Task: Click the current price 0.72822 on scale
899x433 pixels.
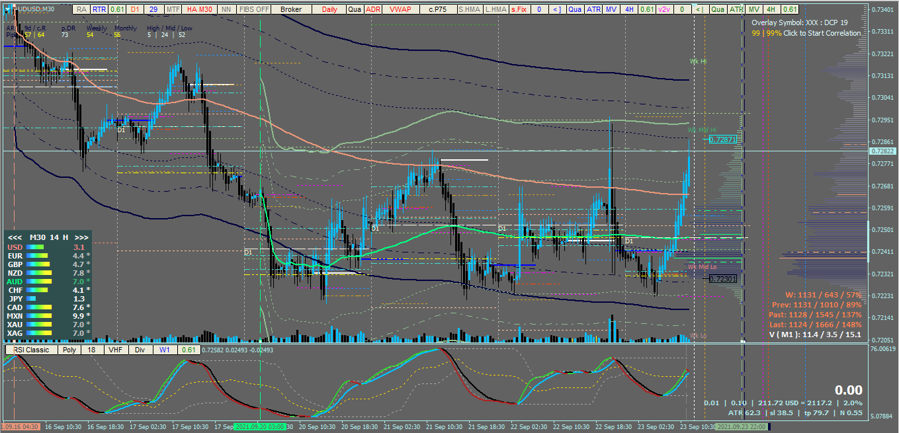Action: (883, 151)
